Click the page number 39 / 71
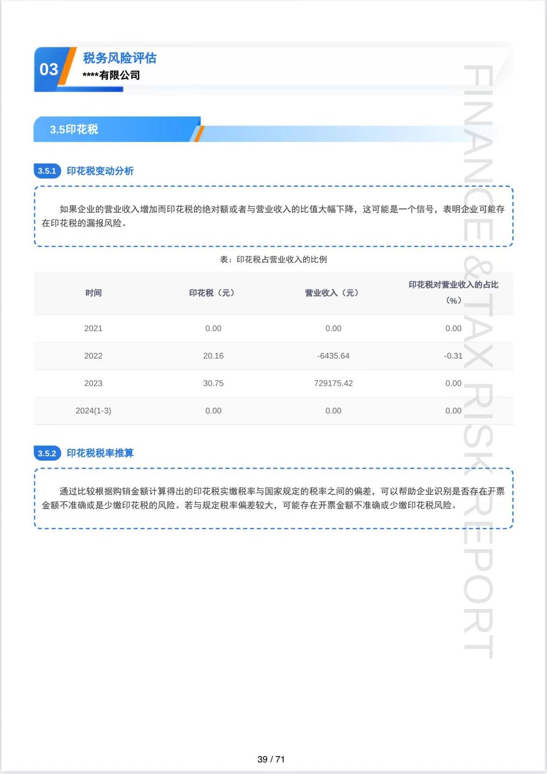This screenshot has height=774, width=547. pyautogui.click(x=271, y=759)
